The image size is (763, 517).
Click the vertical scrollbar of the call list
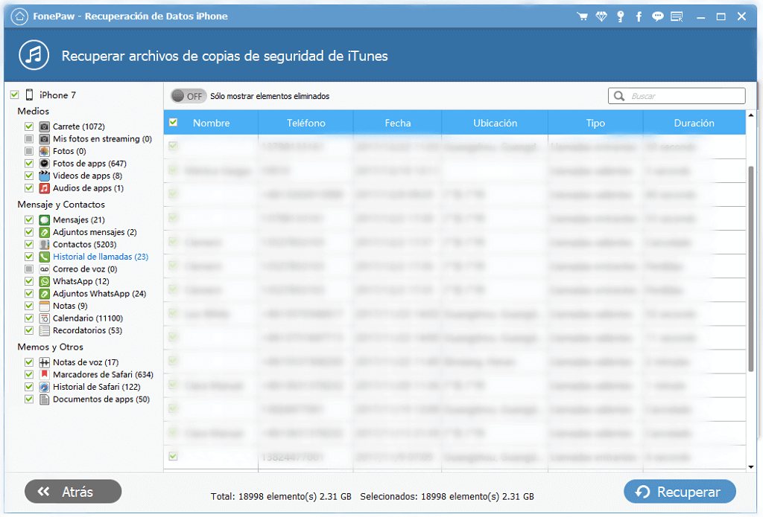tap(751, 269)
